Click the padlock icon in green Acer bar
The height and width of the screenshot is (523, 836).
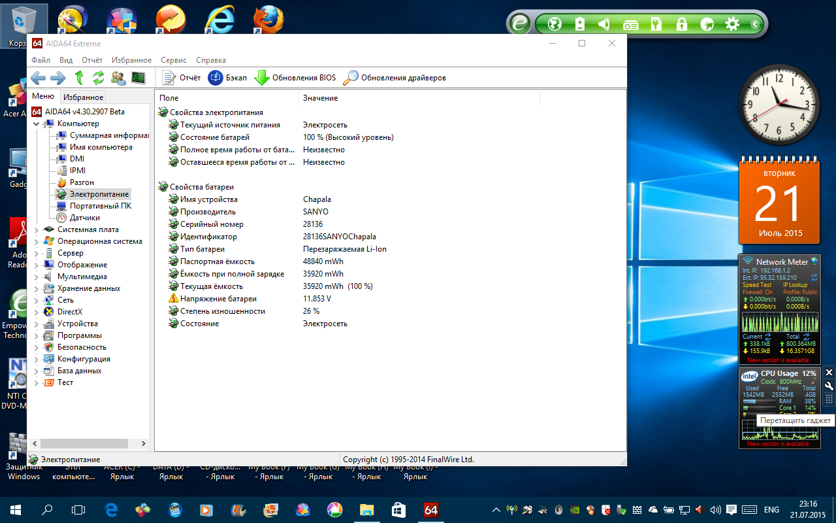[x=682, y=25]
